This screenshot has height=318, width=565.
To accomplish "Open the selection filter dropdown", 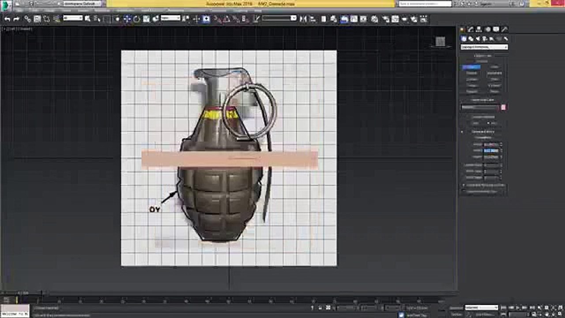I will (x=73, y=18).
